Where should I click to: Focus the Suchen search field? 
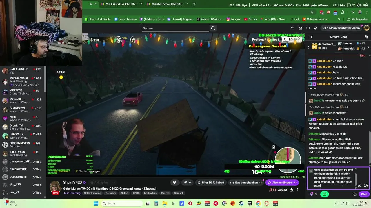[175, 28]
